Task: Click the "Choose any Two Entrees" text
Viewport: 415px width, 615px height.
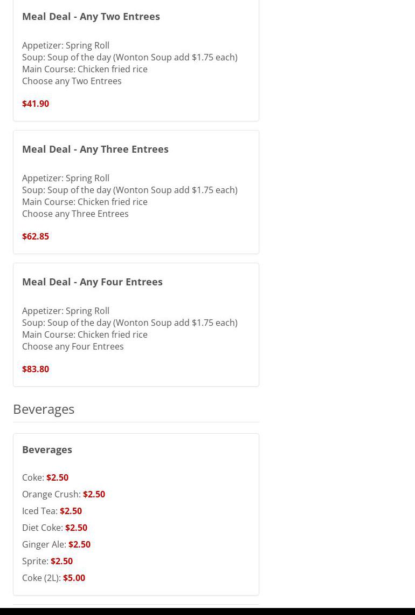Action: coord(72,81)
